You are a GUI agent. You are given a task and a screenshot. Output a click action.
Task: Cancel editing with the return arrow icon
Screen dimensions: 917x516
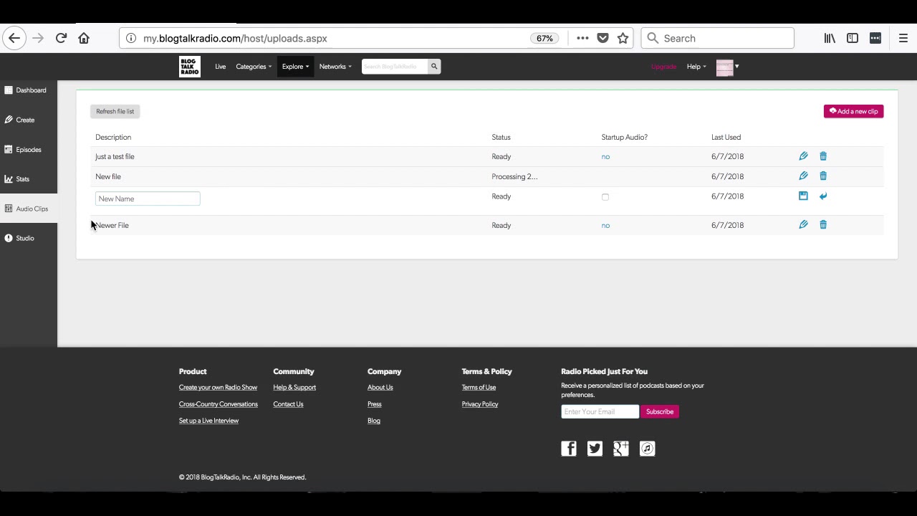823,196
